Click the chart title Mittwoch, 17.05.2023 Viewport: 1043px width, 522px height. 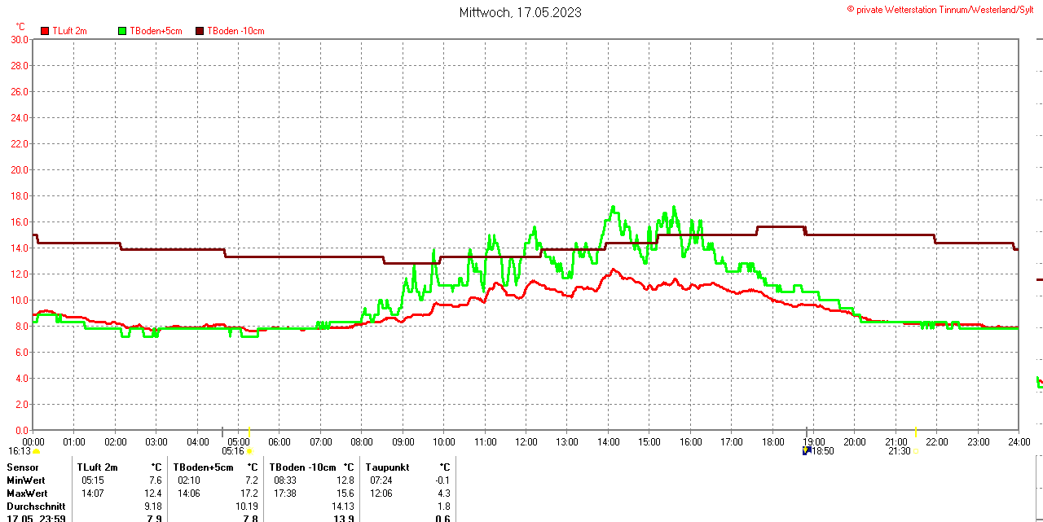pyautogui.click(x=520, y=12)
